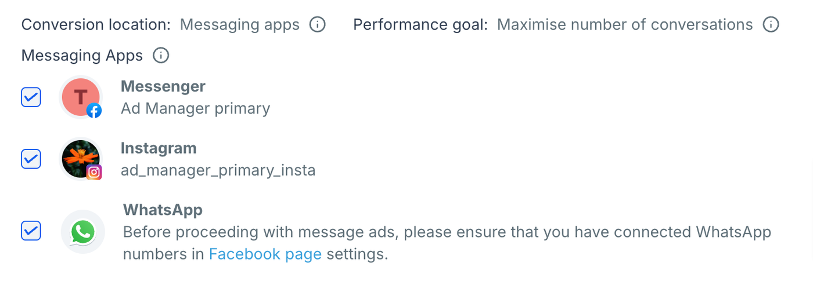
Task: Click the 'Messaging Apps' section heading
Action: pos(82,56)
